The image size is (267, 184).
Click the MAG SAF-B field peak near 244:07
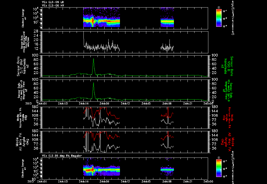point(93,83)
